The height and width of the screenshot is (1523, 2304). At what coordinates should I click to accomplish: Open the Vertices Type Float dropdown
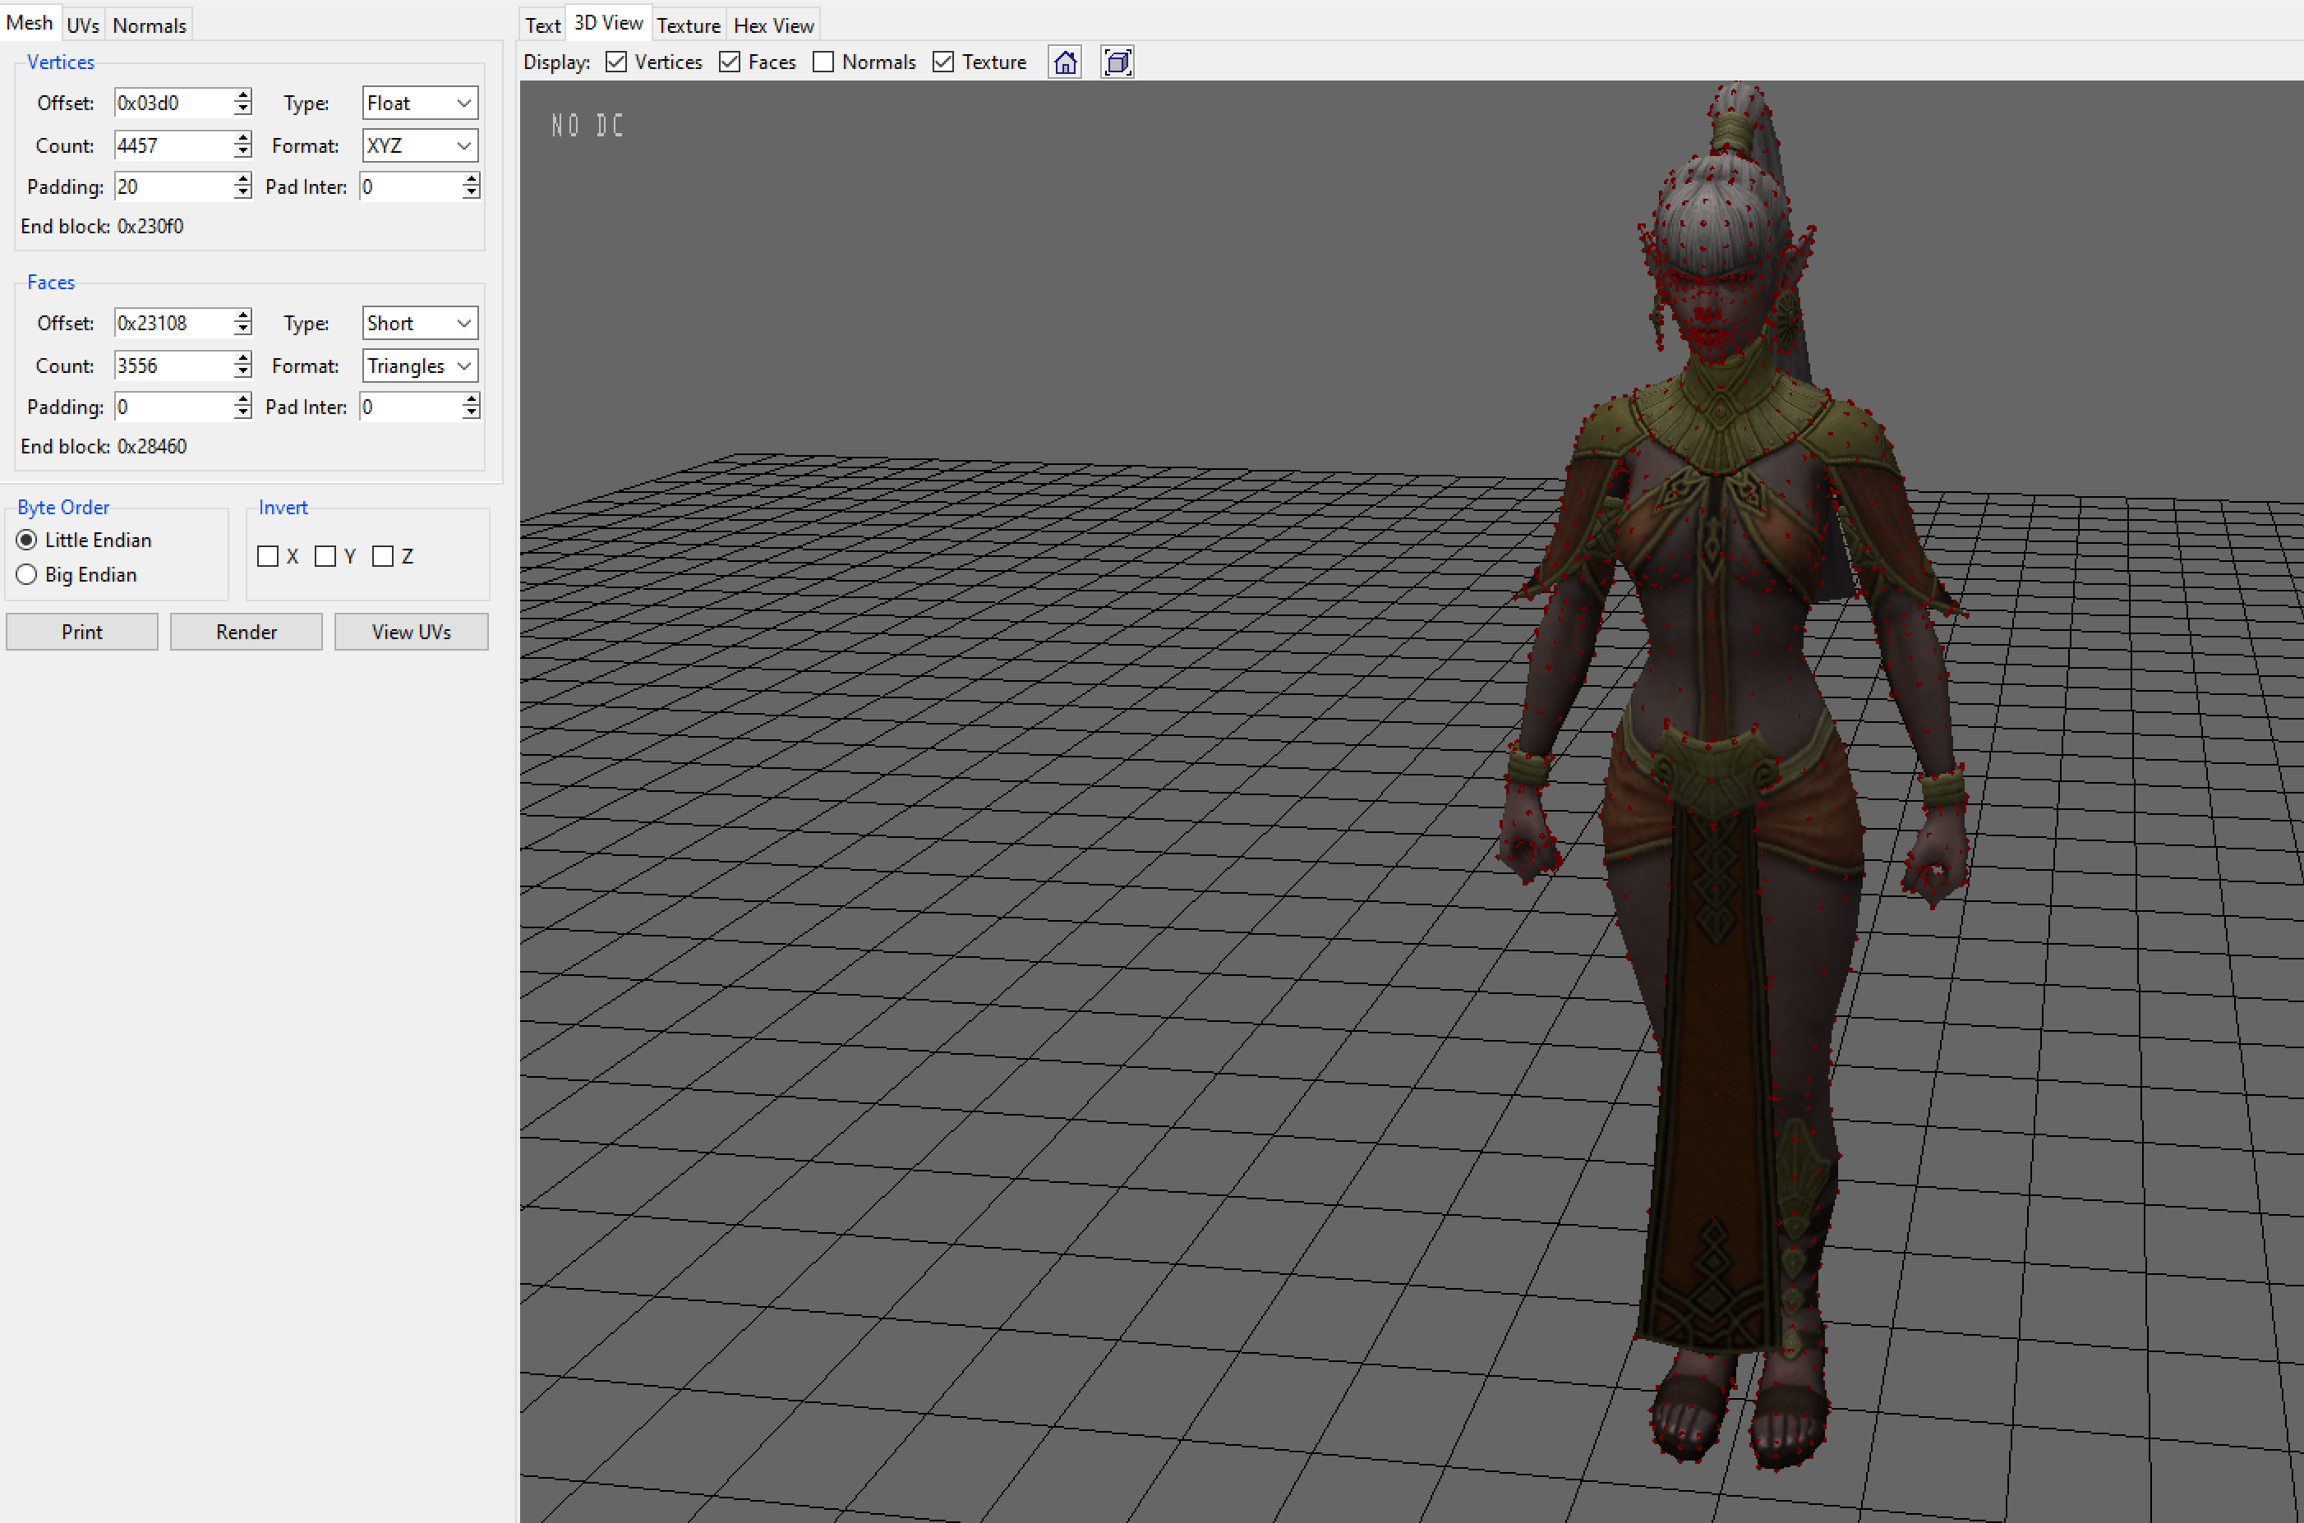point(420,103)
